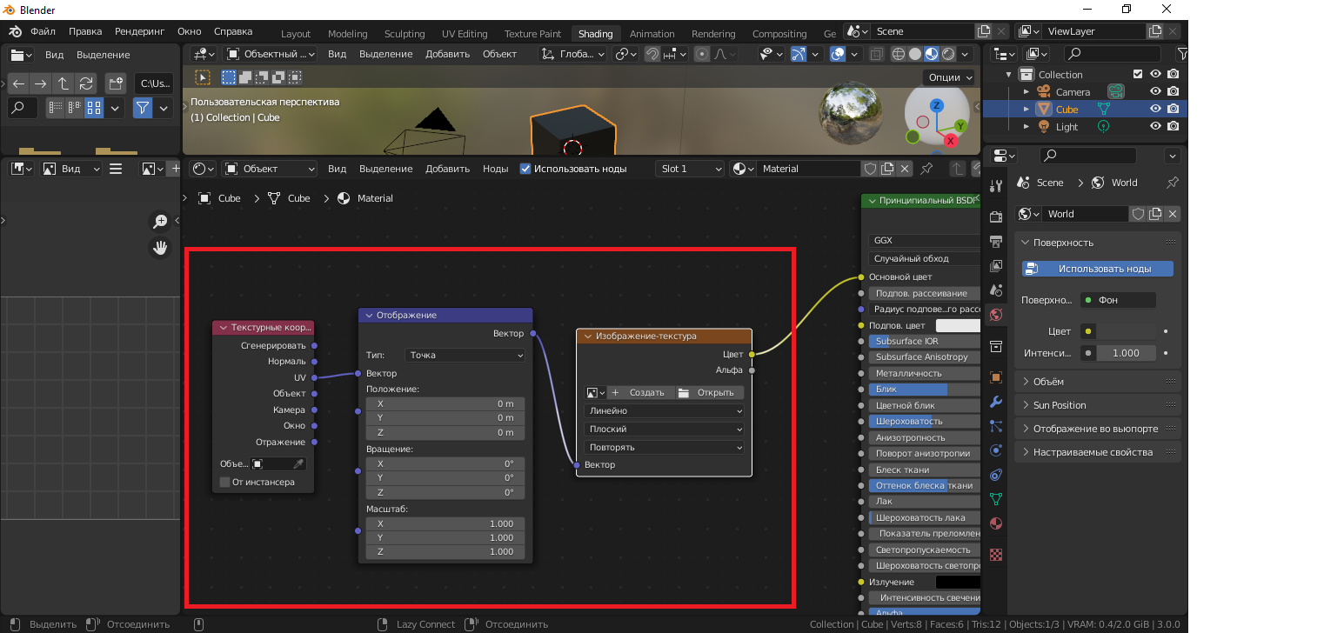Image resolution: width=1324 pixels, height=633 pixels.
Task: Enable snapping magnet in the 3D viewport
Action: (x=652, y=54)
